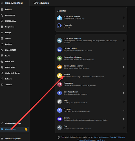Click the Kalender calendar icon

click(x=2, y=79)
